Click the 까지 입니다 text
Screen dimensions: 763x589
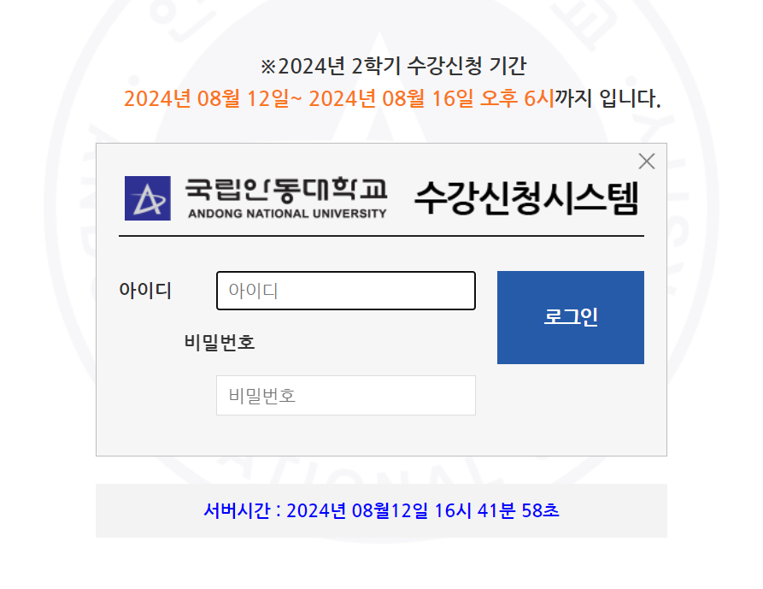607,98
